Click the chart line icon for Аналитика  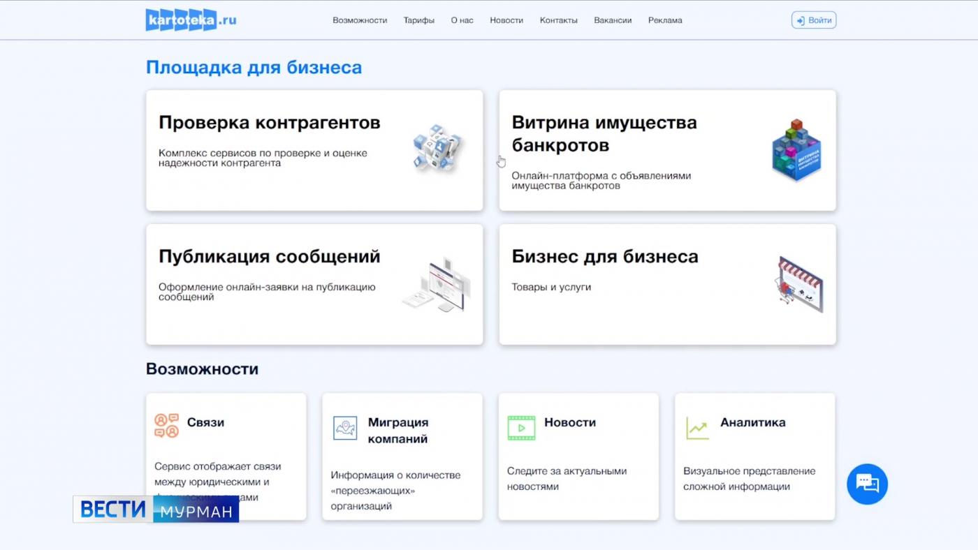click(x=697, y=428)
